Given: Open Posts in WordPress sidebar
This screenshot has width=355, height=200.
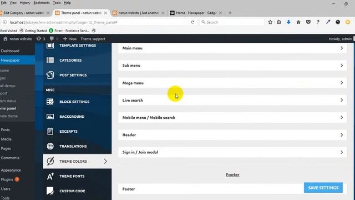Looking at the screenshot, I should (5, 129).
